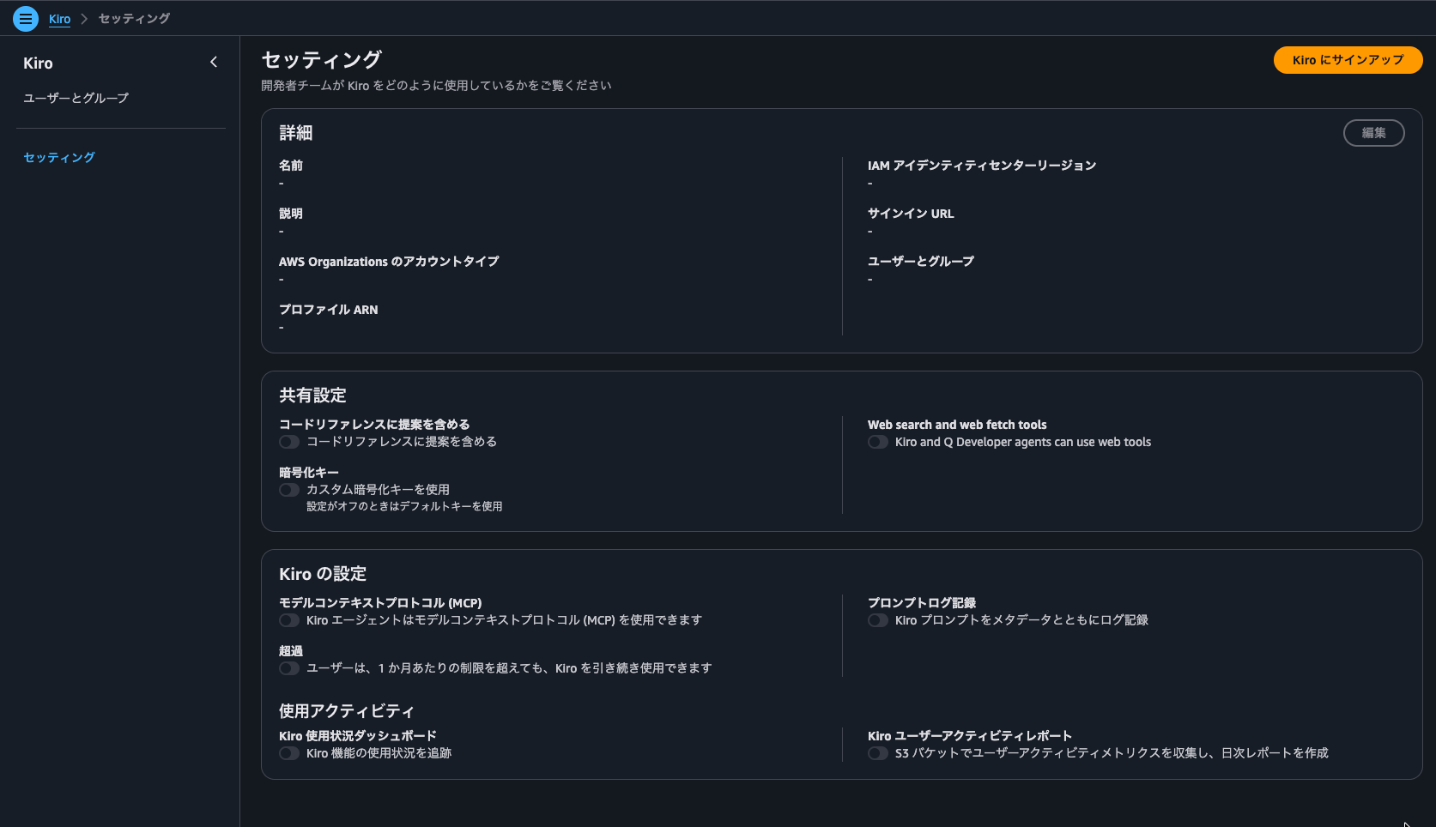Toggle Kiro ユーザーアクティビティレポート switch
The width and height of the screenshot is (1436, 827).
(x=878, y=753)
